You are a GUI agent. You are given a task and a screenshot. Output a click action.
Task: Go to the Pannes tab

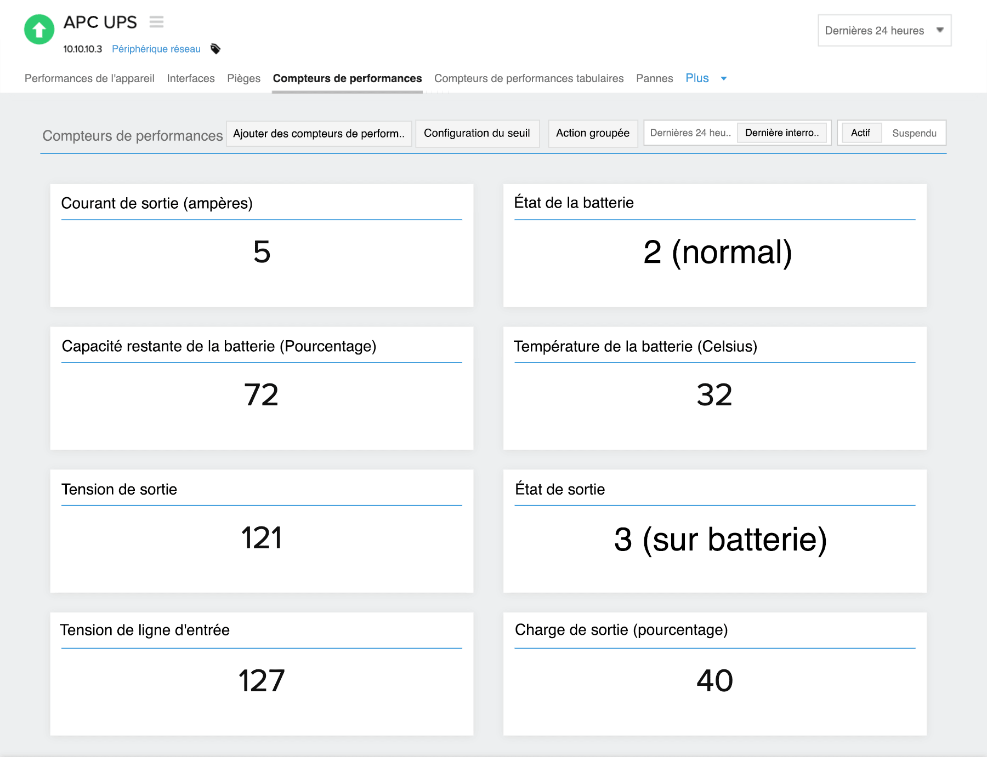point(654,78)
